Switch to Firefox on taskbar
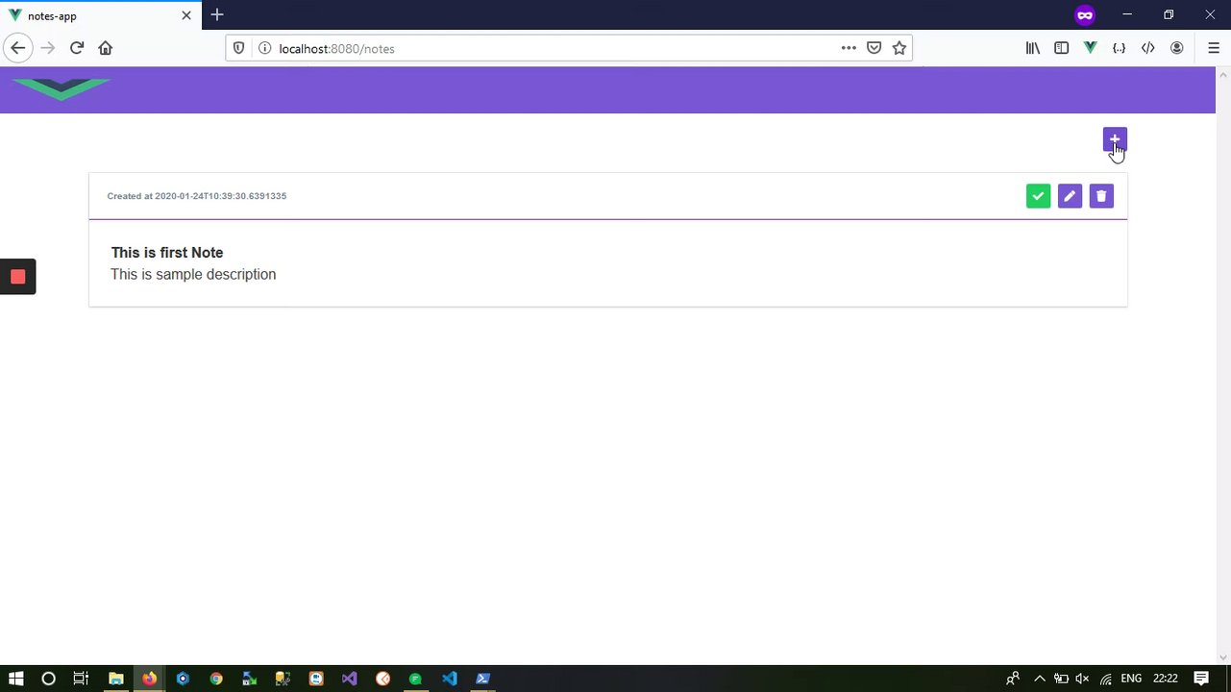The image size is (1231, 692). [149, 679]
